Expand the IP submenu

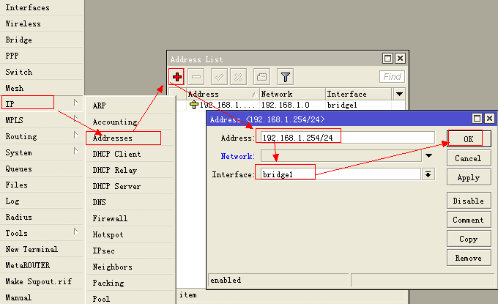(42, 103)
